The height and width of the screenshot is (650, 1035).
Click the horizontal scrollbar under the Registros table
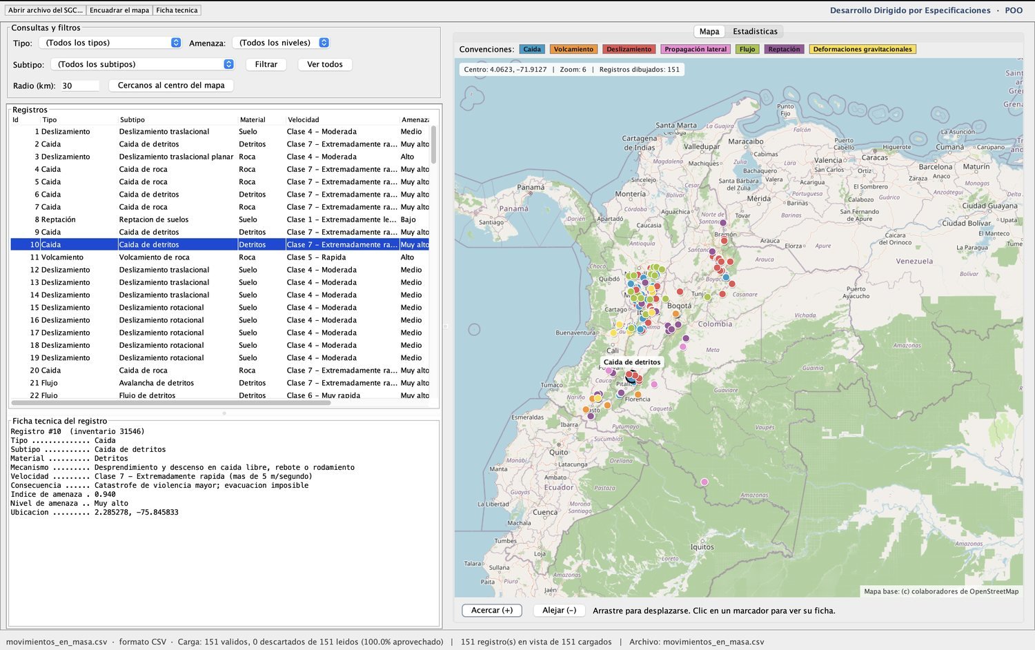click(x=171, y=402)
